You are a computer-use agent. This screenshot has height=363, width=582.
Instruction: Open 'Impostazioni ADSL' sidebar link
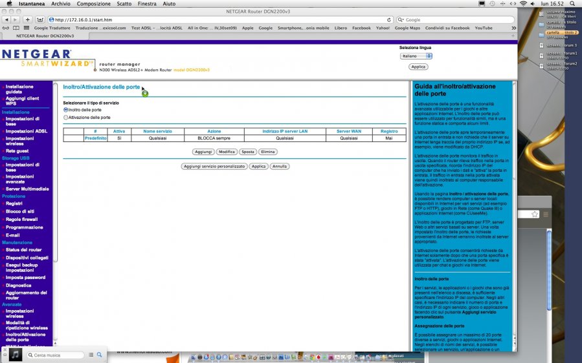27,131
